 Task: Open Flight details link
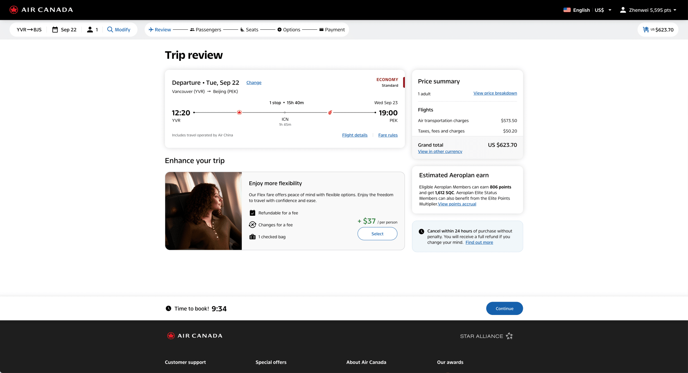pos(355,135)
